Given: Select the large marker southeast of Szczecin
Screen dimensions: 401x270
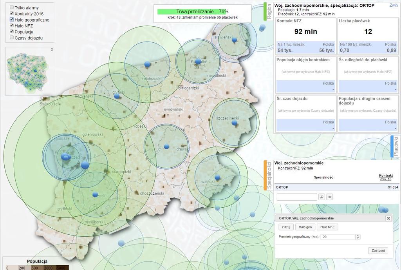Looking at the screenshot, I should pos(85,165).
